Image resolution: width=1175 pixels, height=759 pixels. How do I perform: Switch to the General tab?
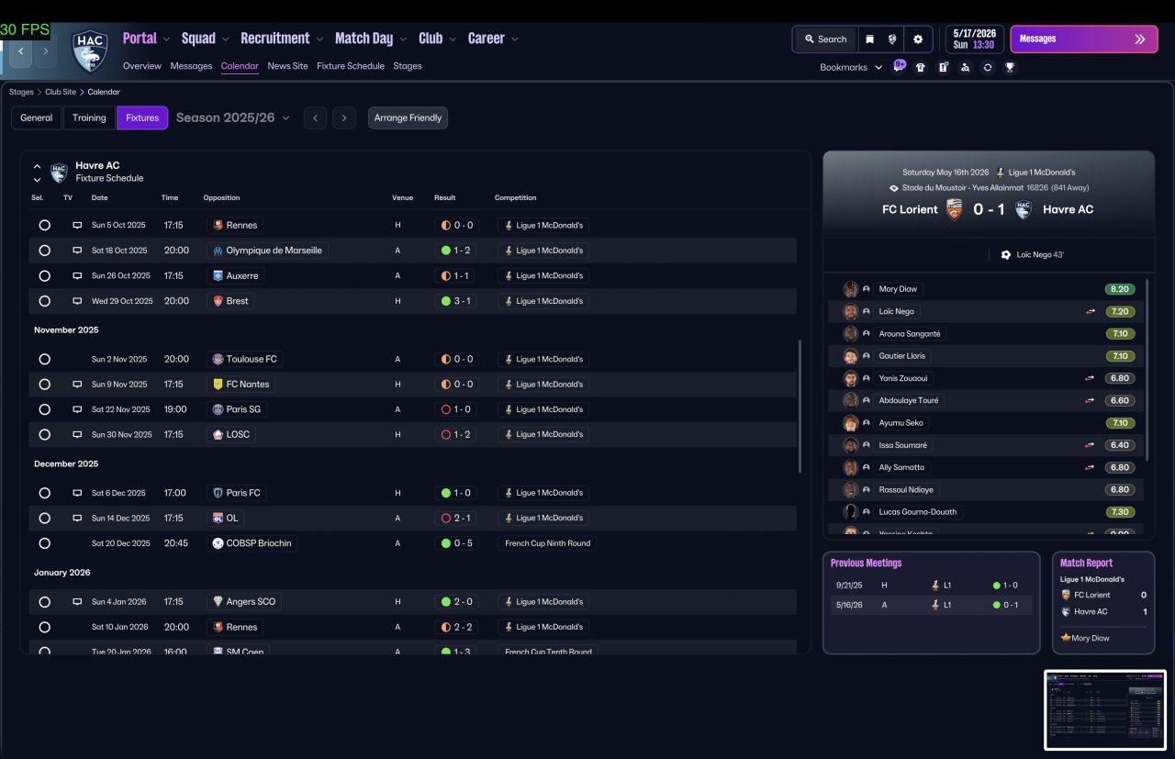(37, 117)
